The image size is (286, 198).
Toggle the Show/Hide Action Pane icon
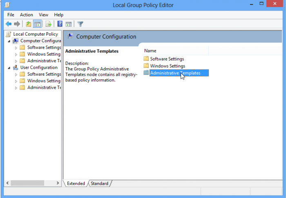pos(69,24)
